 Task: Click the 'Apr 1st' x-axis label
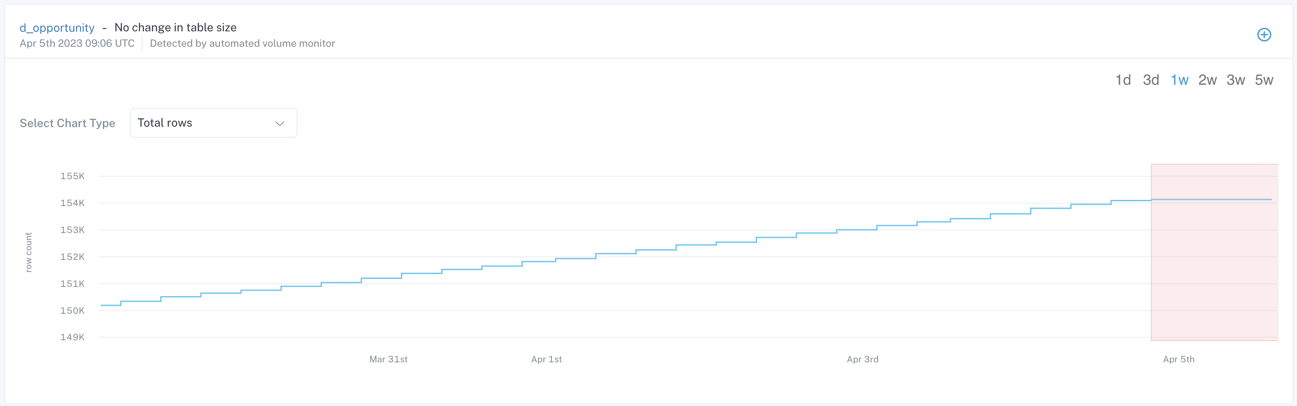click(x=546, y=359)
